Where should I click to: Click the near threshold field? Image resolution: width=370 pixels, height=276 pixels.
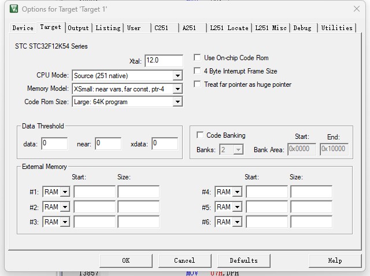coord(108,143)
